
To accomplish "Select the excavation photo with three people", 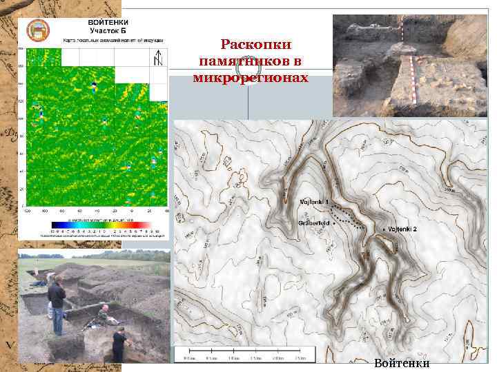I will pyautogui.click(x=94, y=306).
